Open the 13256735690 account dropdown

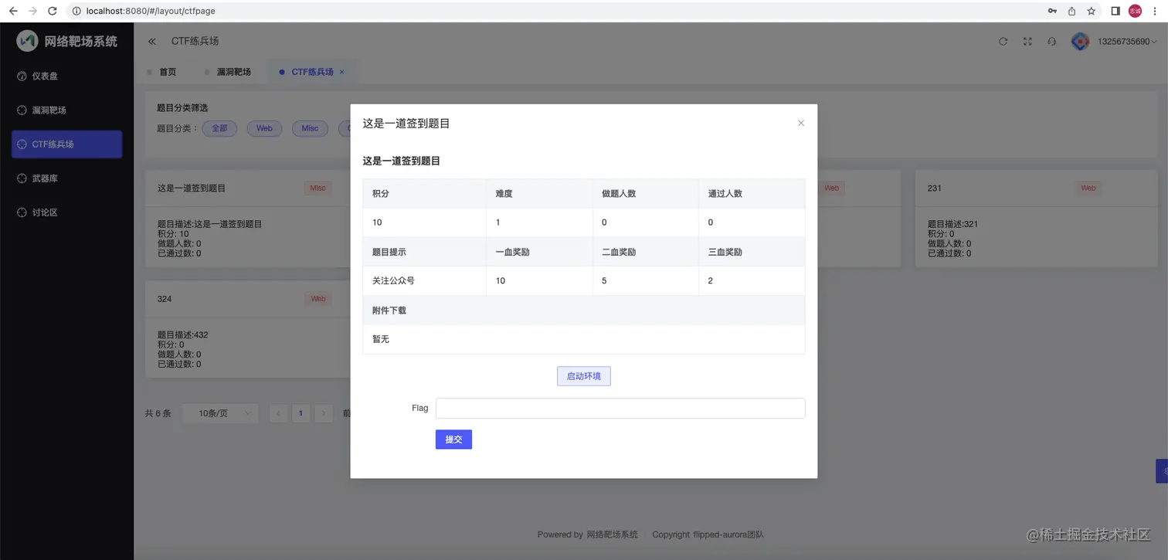coord(1124,41)
